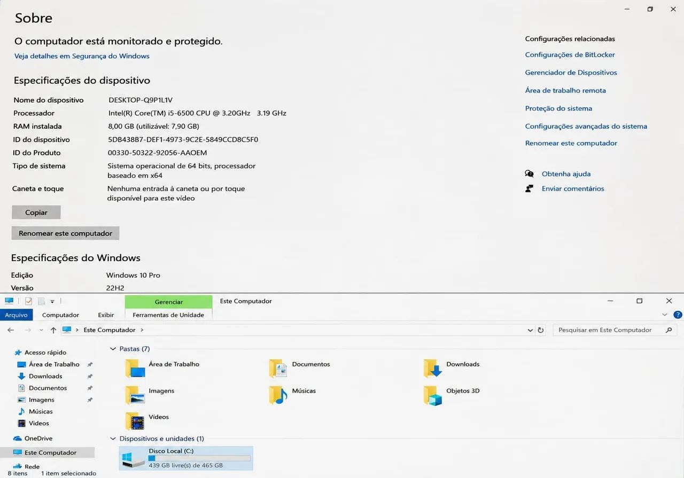This screenshot has width=684, height=478.
Task: Select Vídeos in the navigation pane
Action: (x=38, y=423)
